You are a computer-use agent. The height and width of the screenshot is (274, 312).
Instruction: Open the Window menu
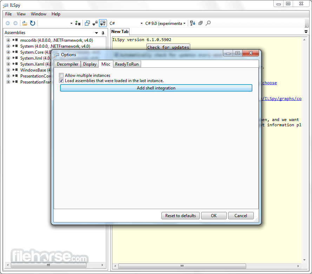38,14
